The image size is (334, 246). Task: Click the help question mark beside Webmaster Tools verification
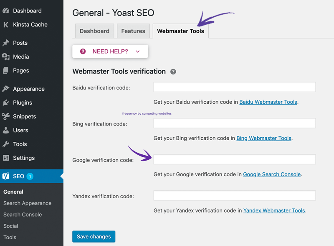coord(173,72)
